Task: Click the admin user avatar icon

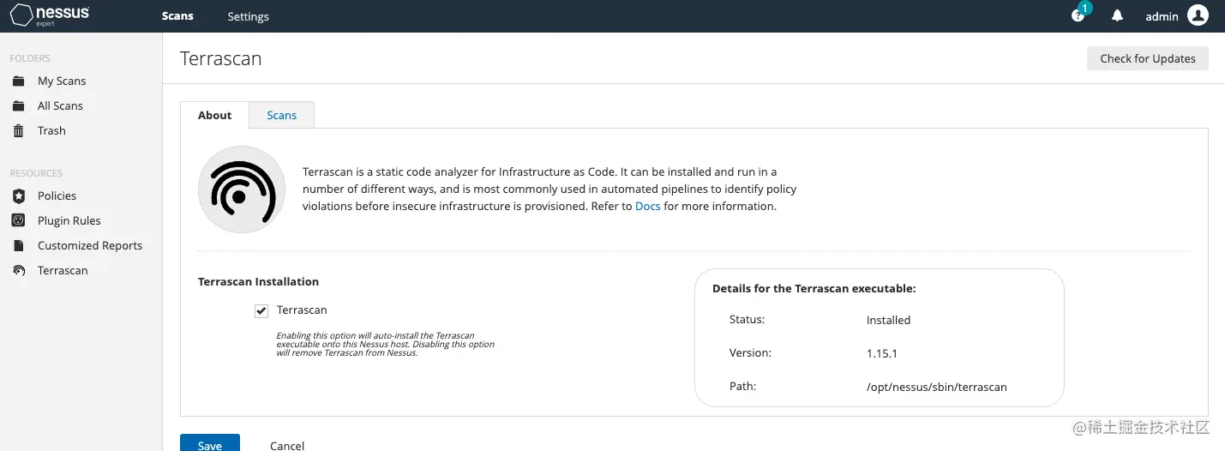Action: pyautogui.click(x=1198, y=16)
